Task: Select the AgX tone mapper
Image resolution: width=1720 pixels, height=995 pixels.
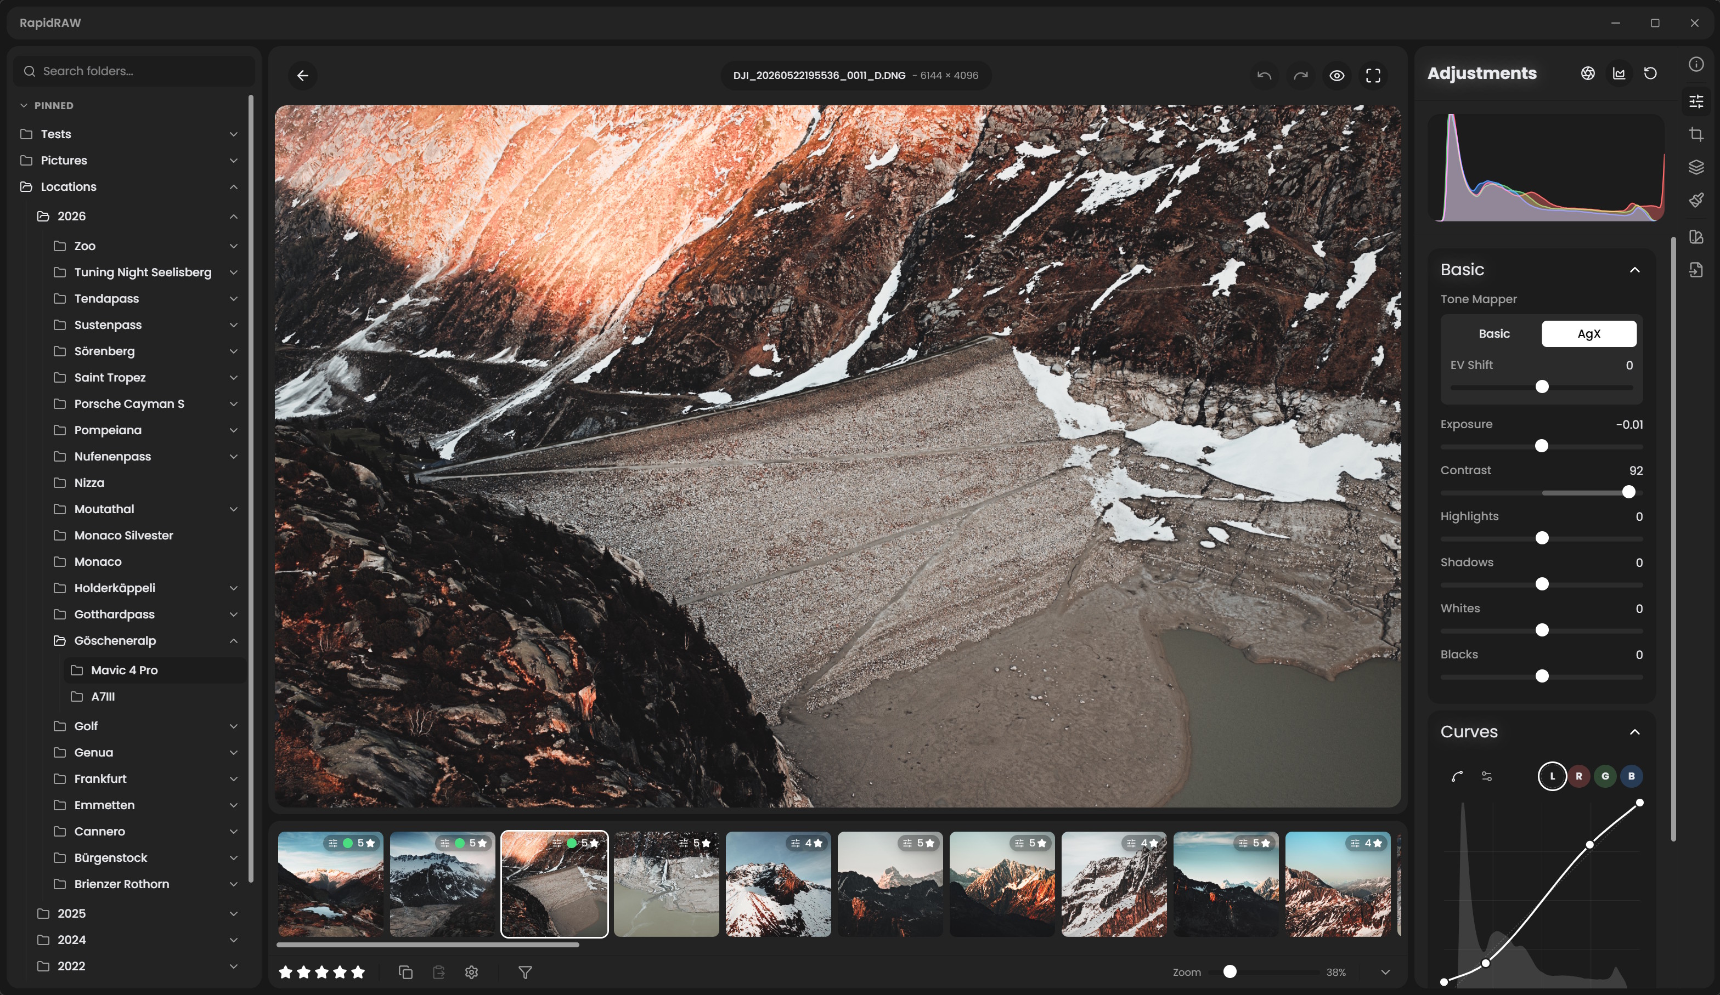Action: [1588, 333]
